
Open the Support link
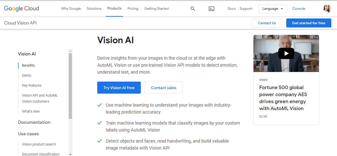pyautogui.click(x=246, y=8)
